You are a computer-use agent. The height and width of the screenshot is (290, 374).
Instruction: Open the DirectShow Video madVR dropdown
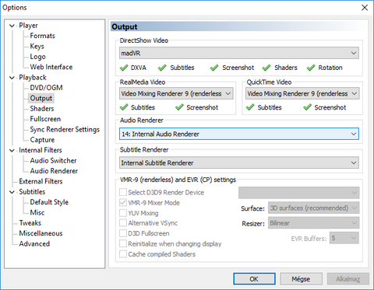(239, 53)
